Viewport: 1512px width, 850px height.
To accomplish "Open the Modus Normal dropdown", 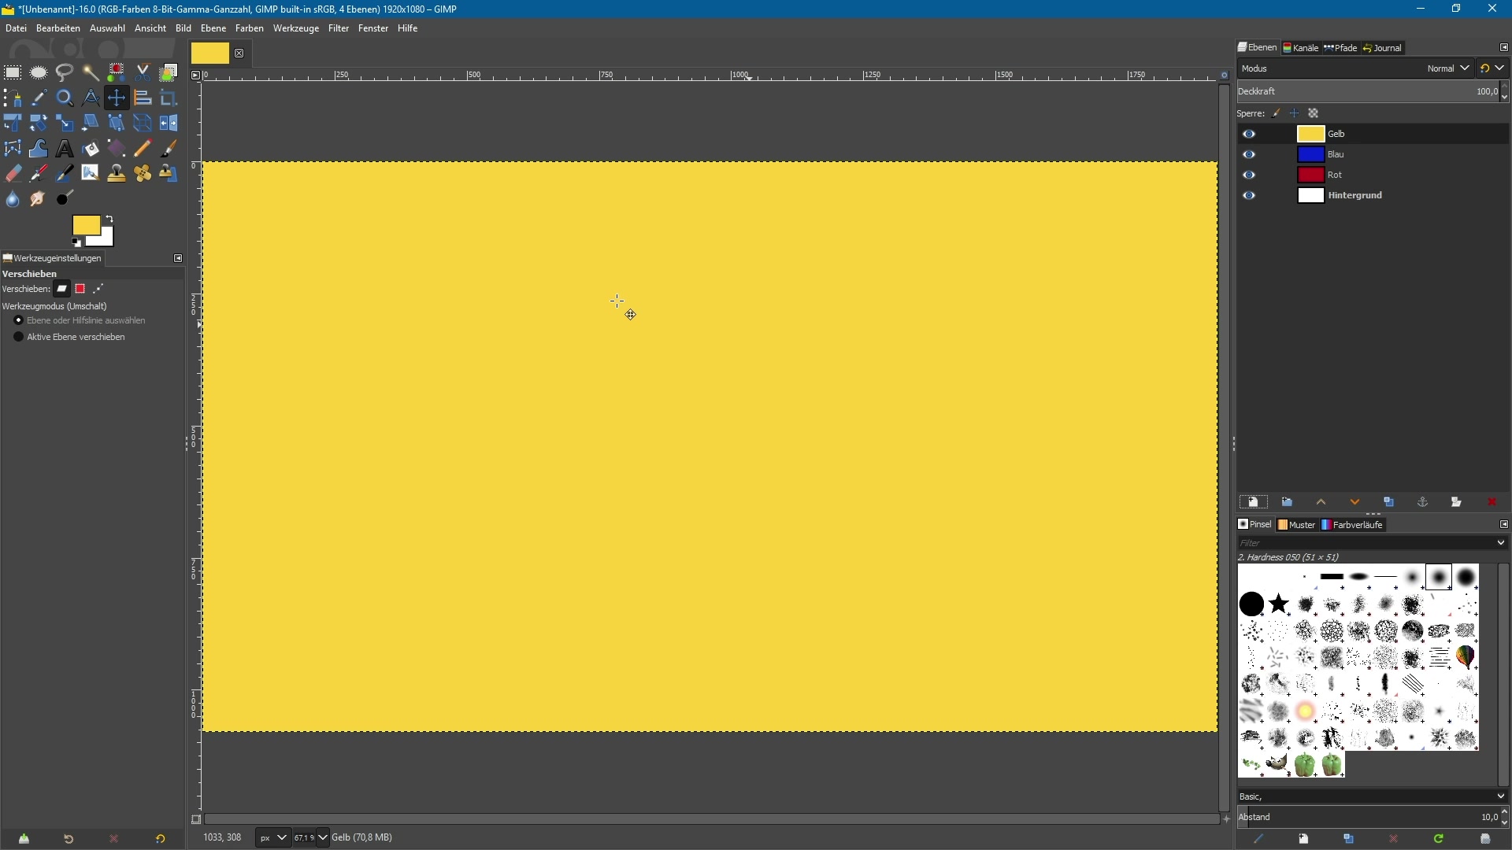I will (x=1447, y=68).
